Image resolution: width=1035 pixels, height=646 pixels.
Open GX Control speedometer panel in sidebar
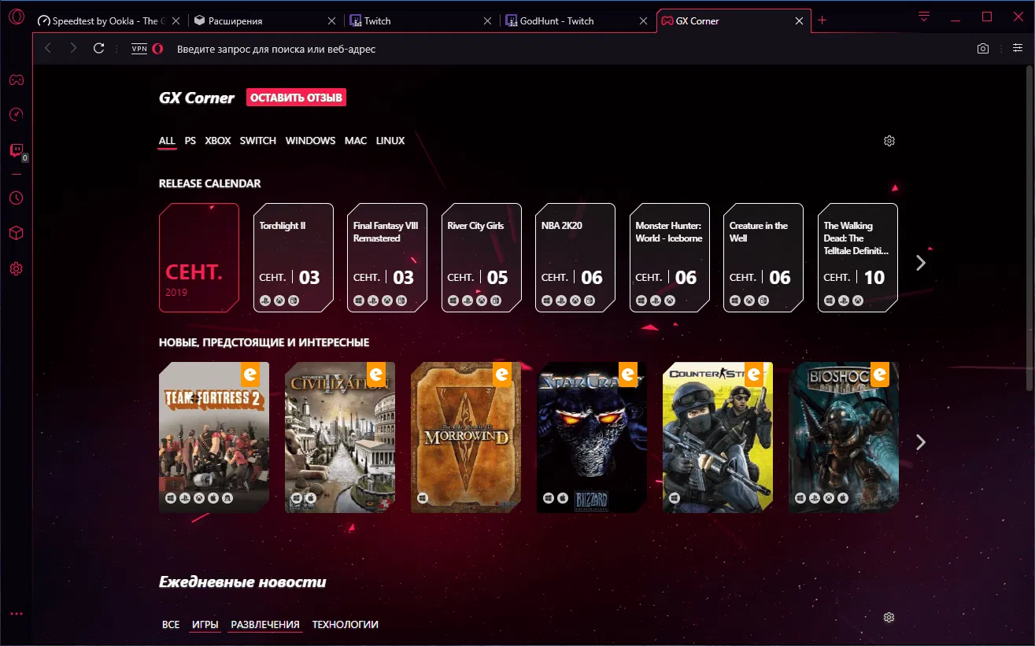16,115
